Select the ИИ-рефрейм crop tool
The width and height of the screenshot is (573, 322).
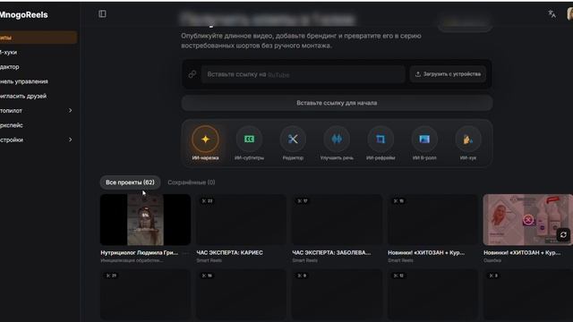tap(381, 140)
